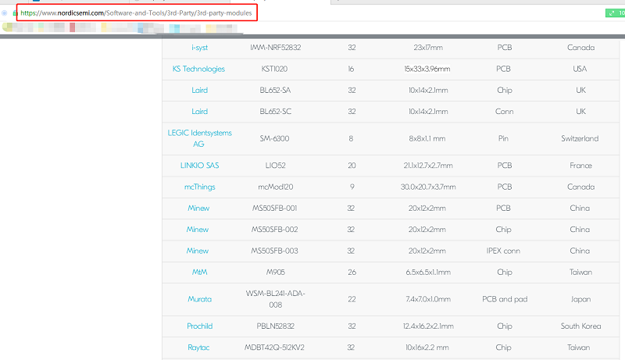
Task: Click Laird link in the BL652-SA row
Action: 199,91
